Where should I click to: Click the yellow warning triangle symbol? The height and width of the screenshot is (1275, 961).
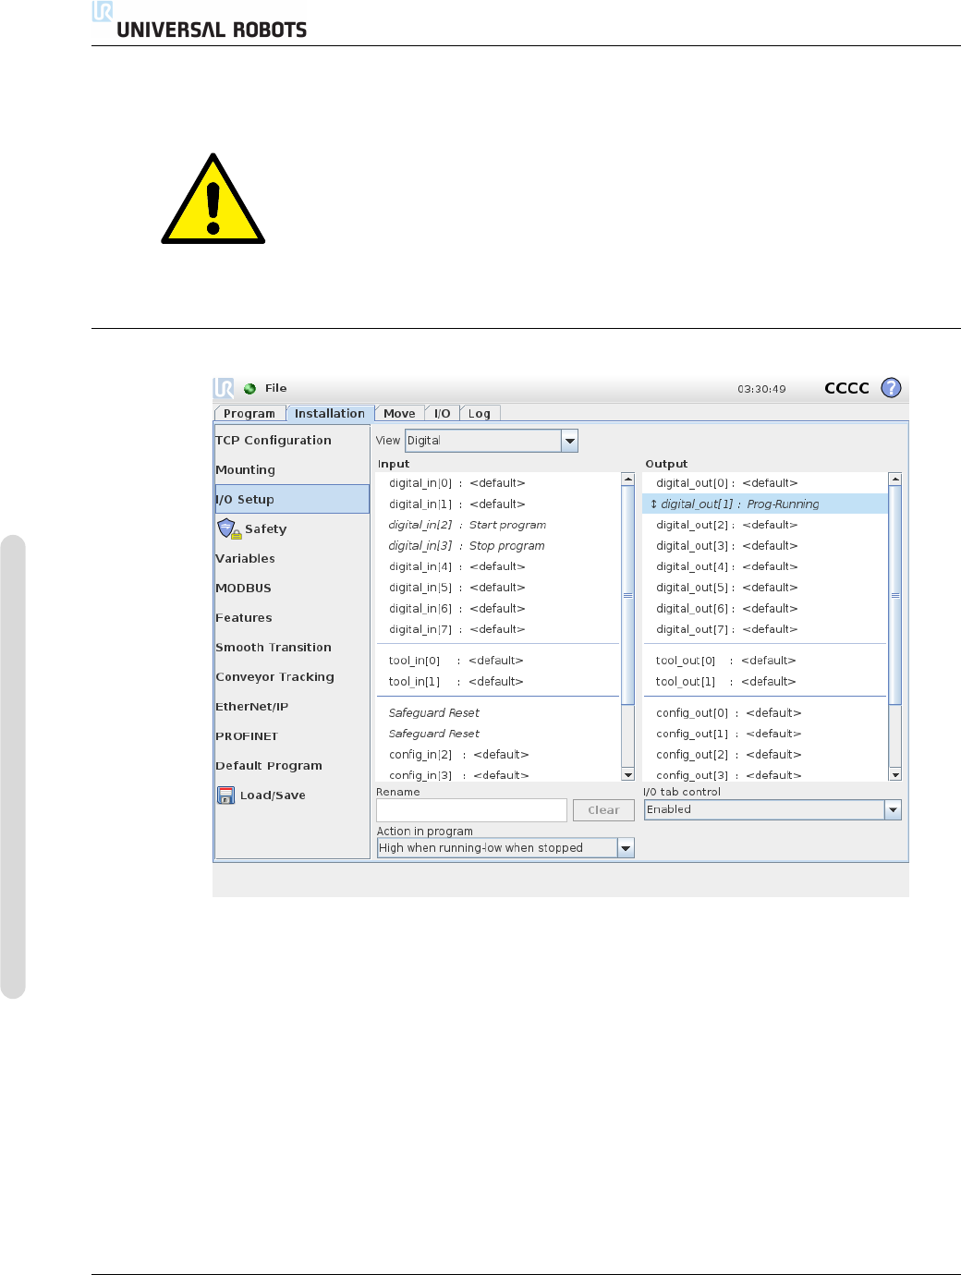pos(213,200)
